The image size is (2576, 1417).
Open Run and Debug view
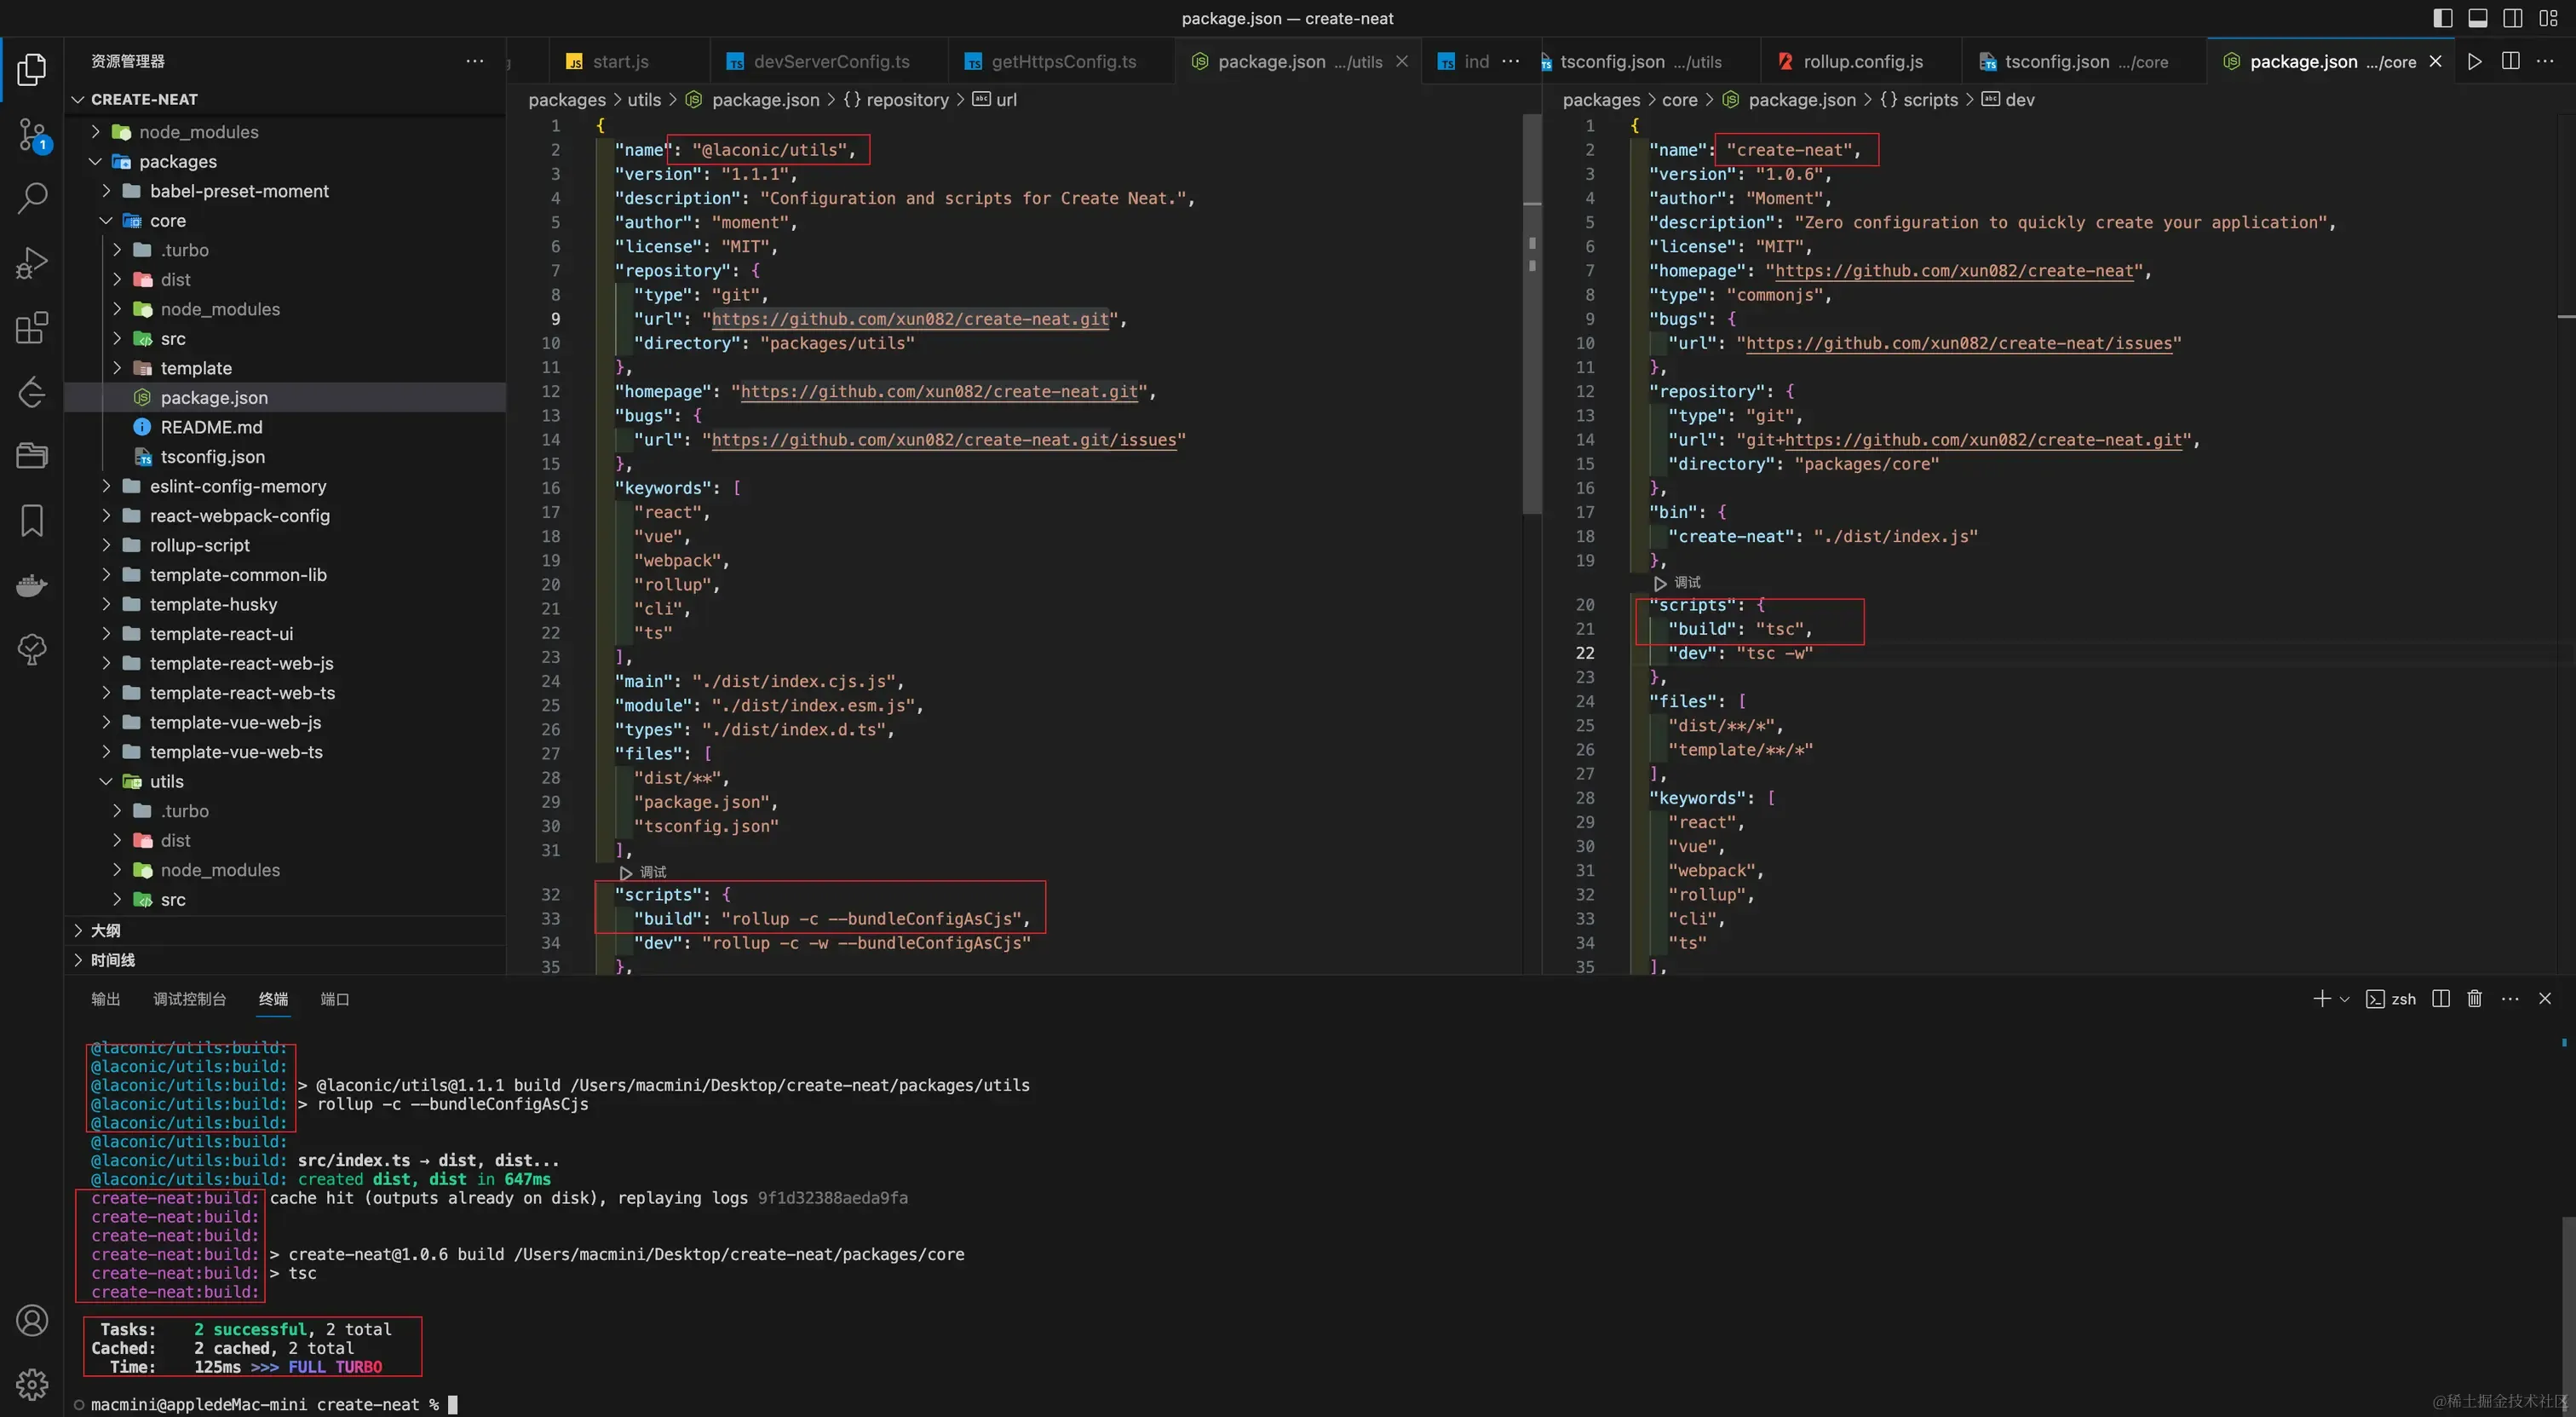(x=32, y=263)
